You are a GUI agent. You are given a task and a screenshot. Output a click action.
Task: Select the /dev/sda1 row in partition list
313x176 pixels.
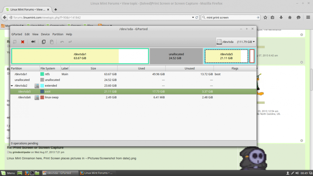tap(133, 74)
